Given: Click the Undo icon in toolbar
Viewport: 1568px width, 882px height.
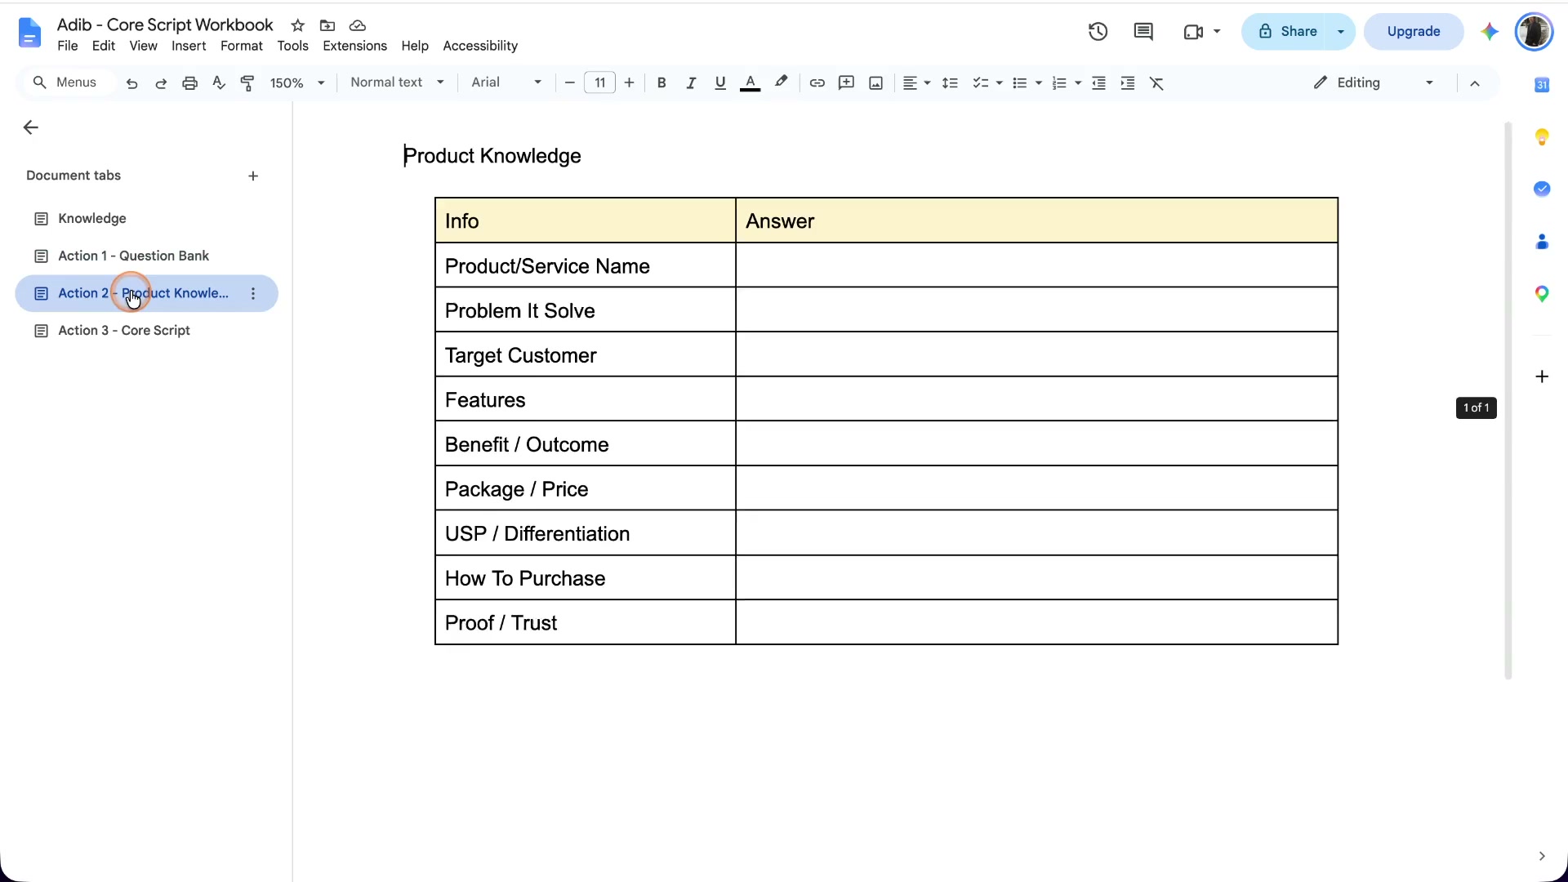Looking at the screenshot, I should [131, 83].
